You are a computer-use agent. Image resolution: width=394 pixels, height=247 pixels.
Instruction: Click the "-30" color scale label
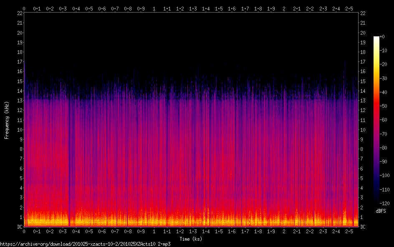click(384, 79)
